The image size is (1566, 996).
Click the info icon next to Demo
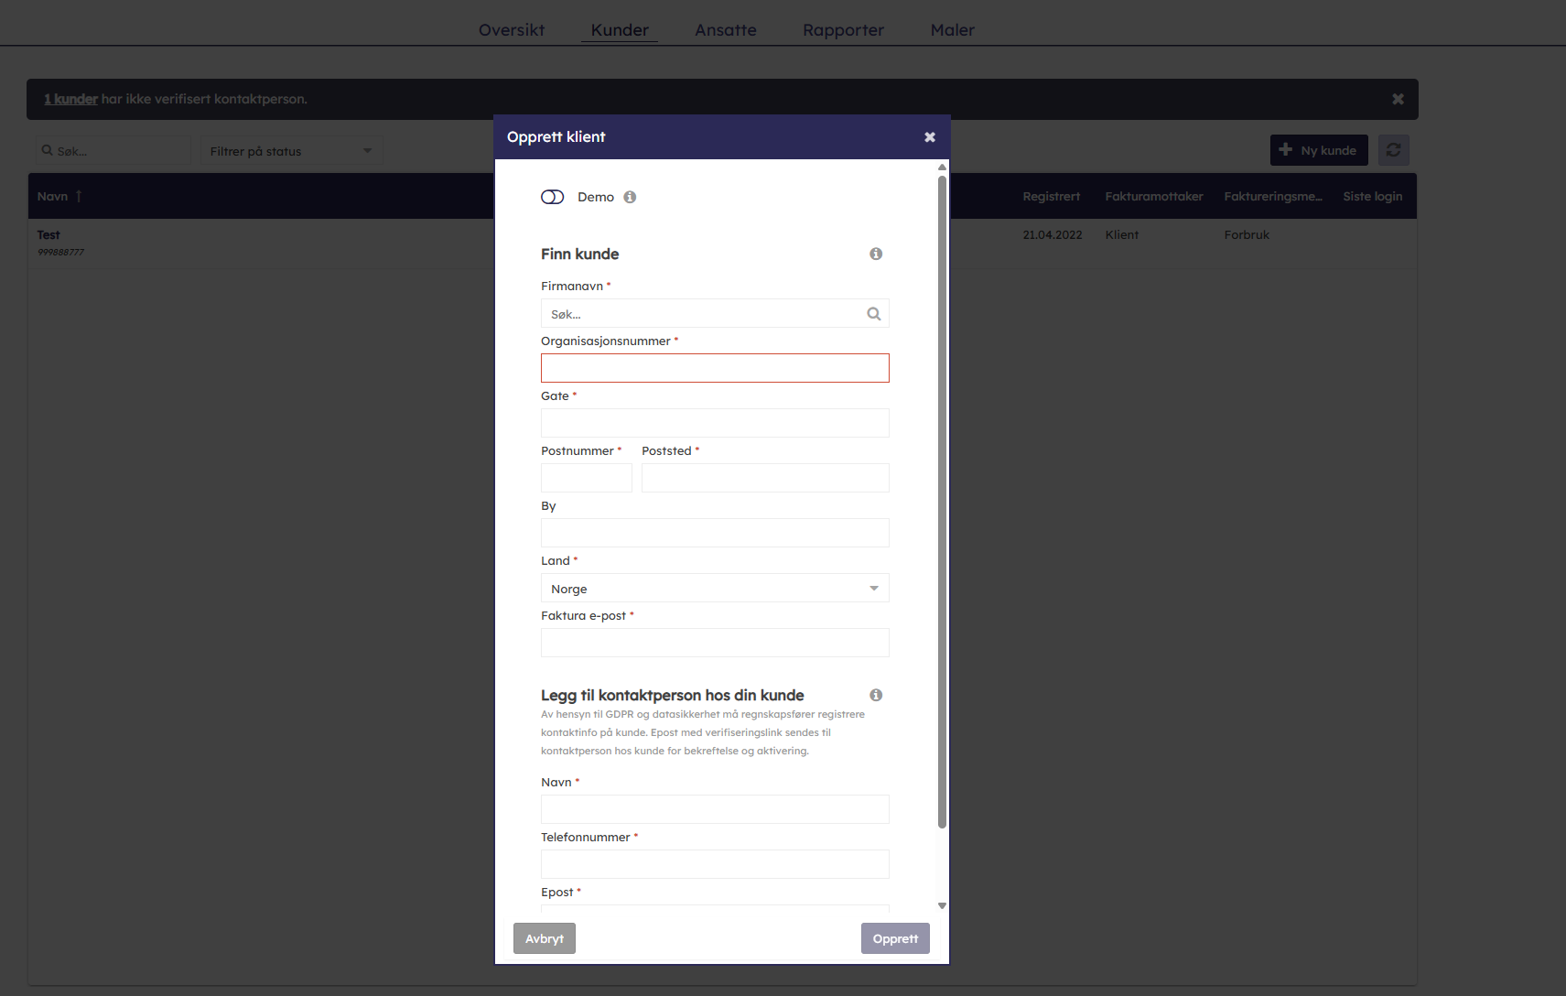coord(630,197)
